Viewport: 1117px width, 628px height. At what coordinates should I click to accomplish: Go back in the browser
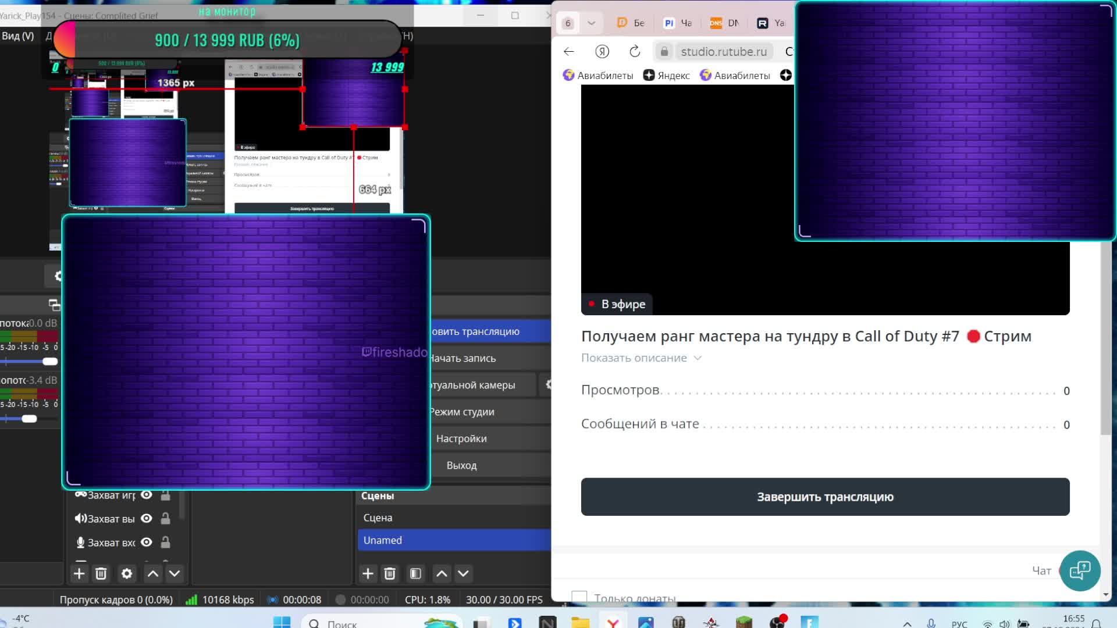click(569, 52)
